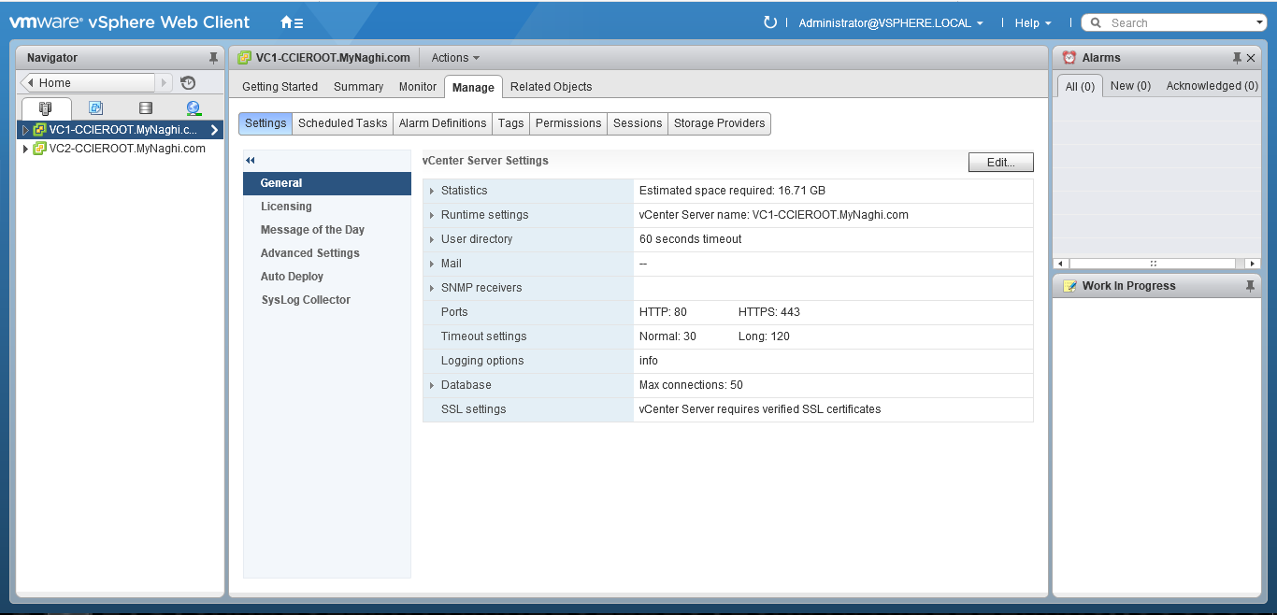Open the Actions dropdown menu

pyautogui.click(x=455, y=58)
